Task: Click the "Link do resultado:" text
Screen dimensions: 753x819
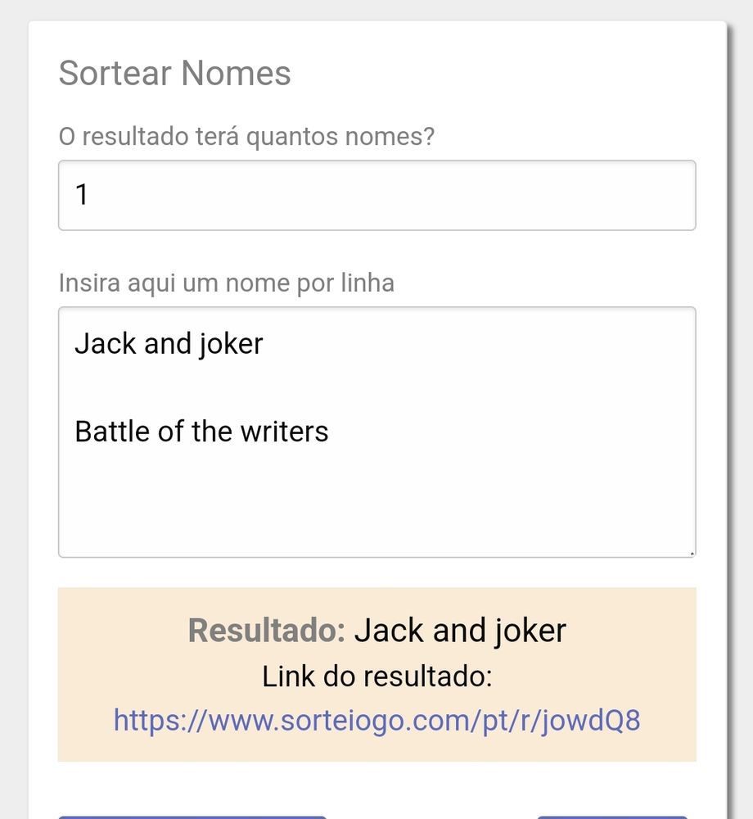Action: click(x=376, y=676)
